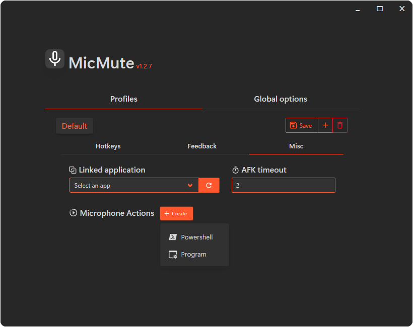
Task: Choose Program from the create menu
Action: click(194, 255)
